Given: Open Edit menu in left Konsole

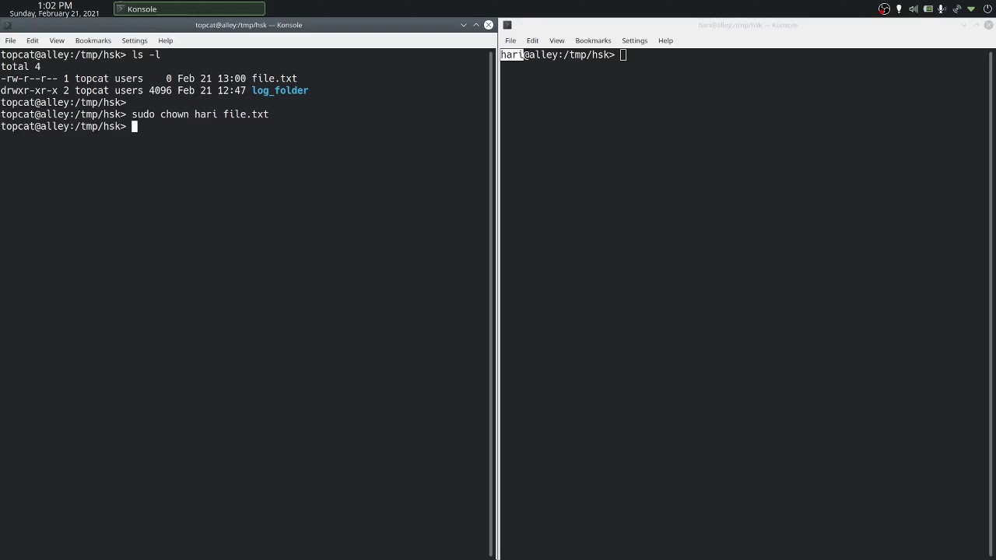Looking at the screenshot, I should pyautogui.click(x=33, y=40).
